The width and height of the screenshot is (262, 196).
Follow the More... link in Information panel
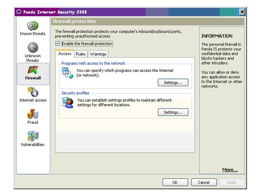tap(230, 170)
